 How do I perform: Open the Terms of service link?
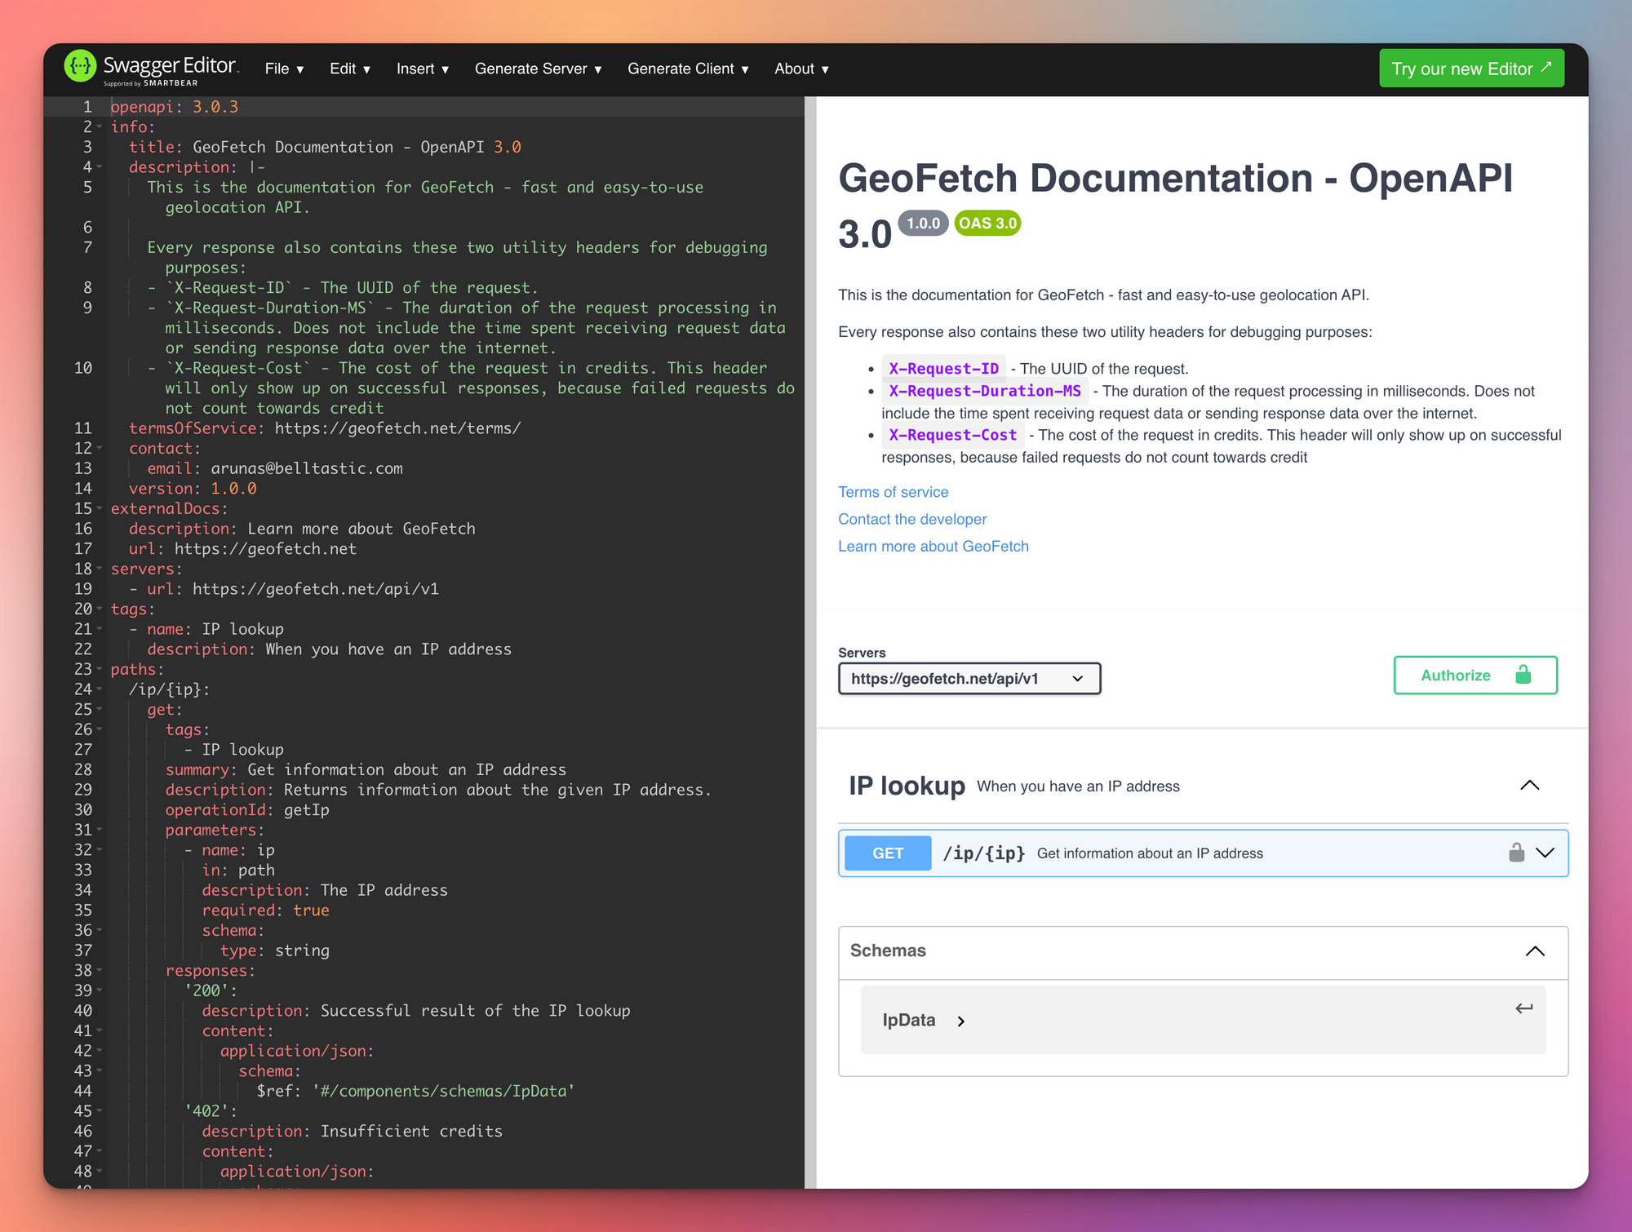pos(893,492)
